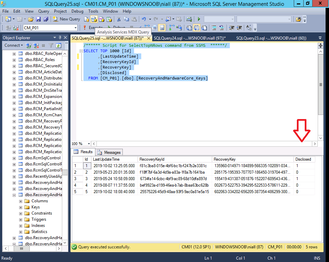Expand the dbo.RBAC_Roles table node

[x=14, y=60]
